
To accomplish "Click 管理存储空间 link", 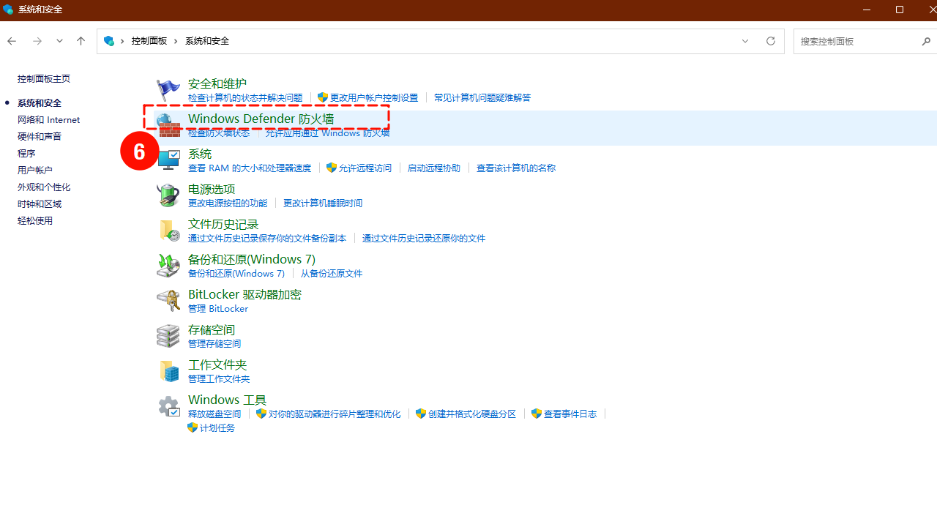I will [x=214, y=343].
